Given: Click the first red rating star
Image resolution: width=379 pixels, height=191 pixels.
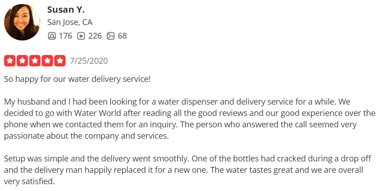Looking at the screenshot, I should pyautogui.click(x=10, y=60).
